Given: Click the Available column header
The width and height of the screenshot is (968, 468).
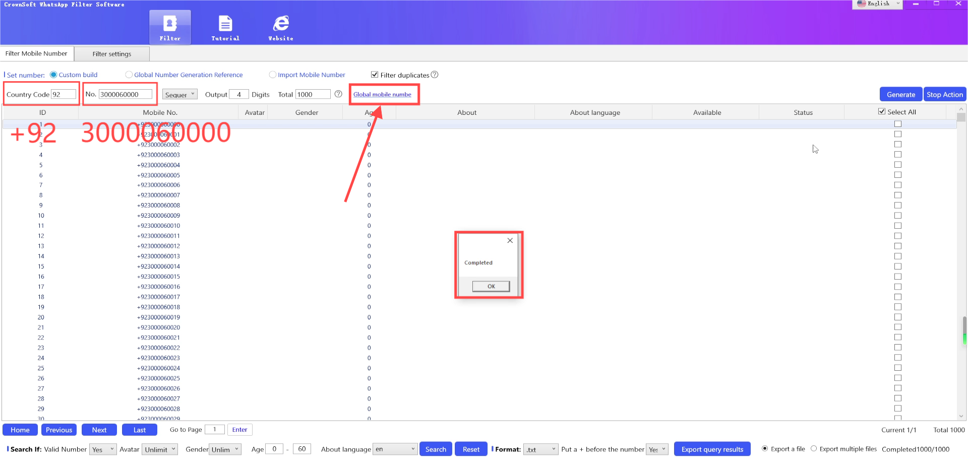Looking at the screenshot, I should 707,112.
